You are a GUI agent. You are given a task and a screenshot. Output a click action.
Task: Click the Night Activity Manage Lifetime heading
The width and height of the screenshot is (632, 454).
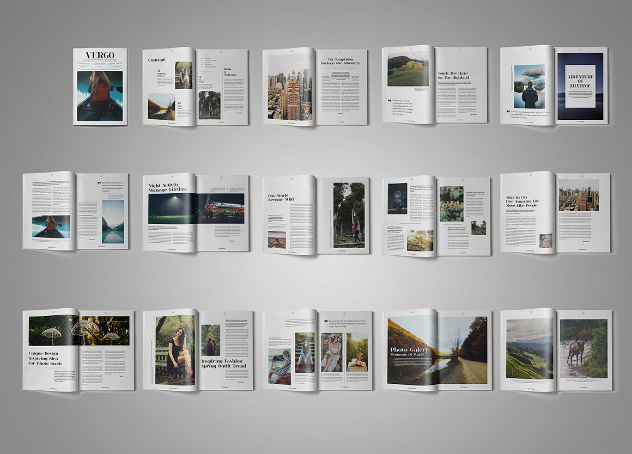click(167, 188)
